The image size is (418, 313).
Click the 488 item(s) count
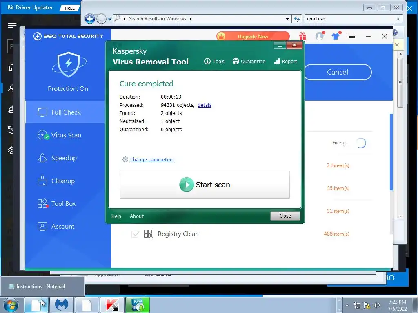click(336, 234)
